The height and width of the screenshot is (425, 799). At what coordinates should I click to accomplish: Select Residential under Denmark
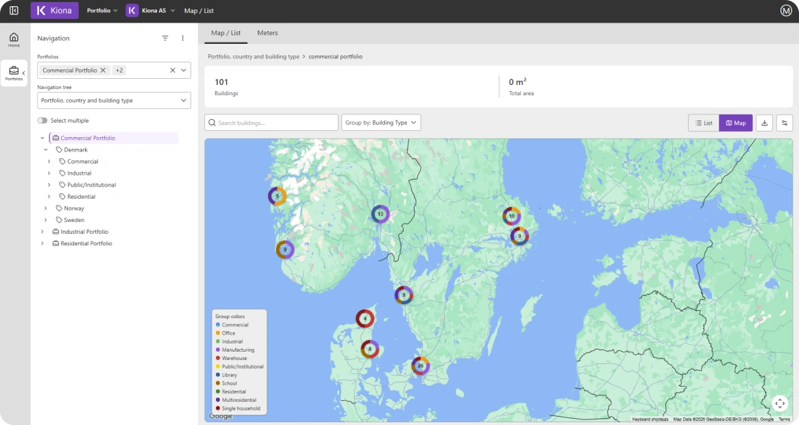(x=82, y=197)
